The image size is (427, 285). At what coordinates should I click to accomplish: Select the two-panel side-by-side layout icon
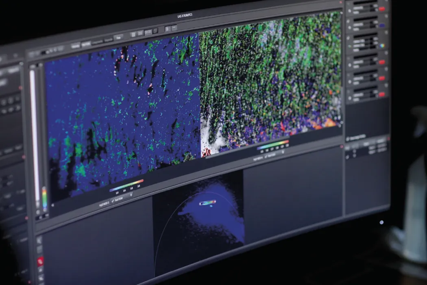coord(140,33)
